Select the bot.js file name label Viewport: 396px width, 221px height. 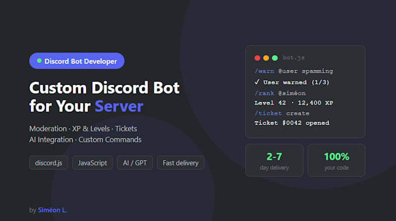294,58
